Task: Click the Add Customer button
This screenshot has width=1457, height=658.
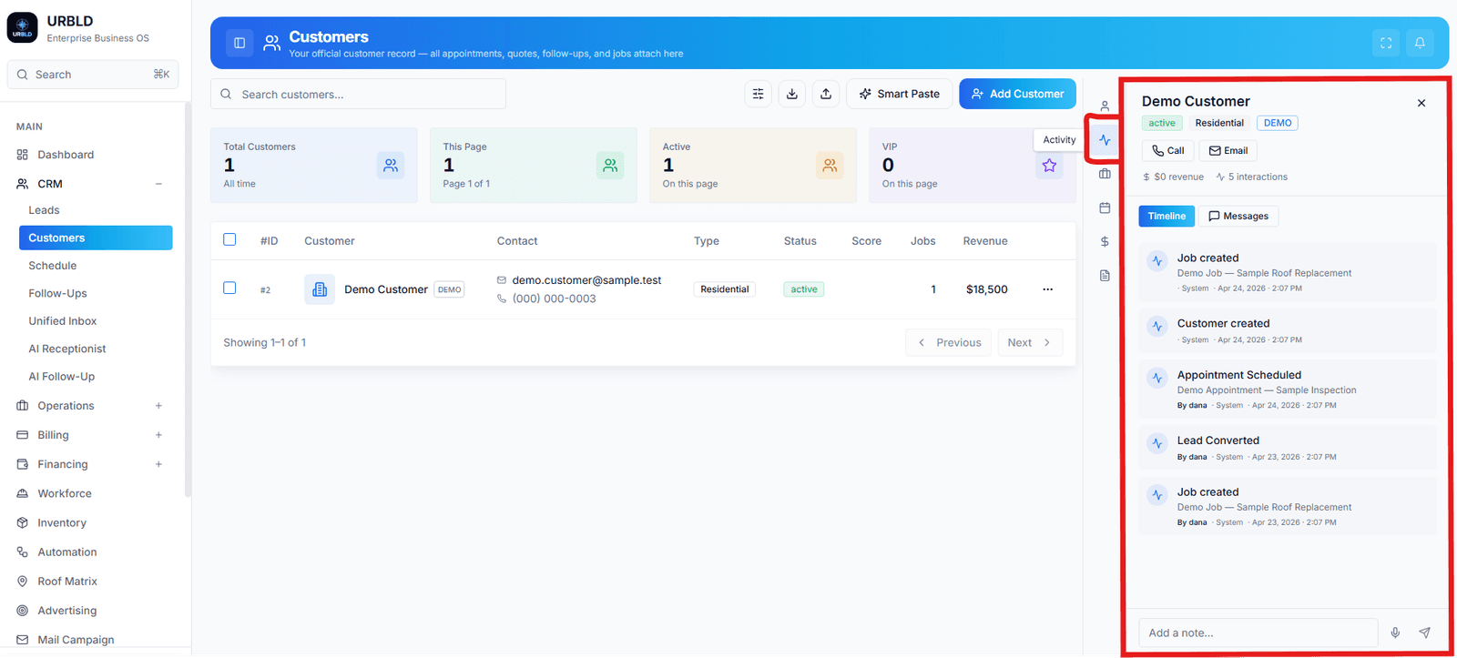Action: [1017, 94]
